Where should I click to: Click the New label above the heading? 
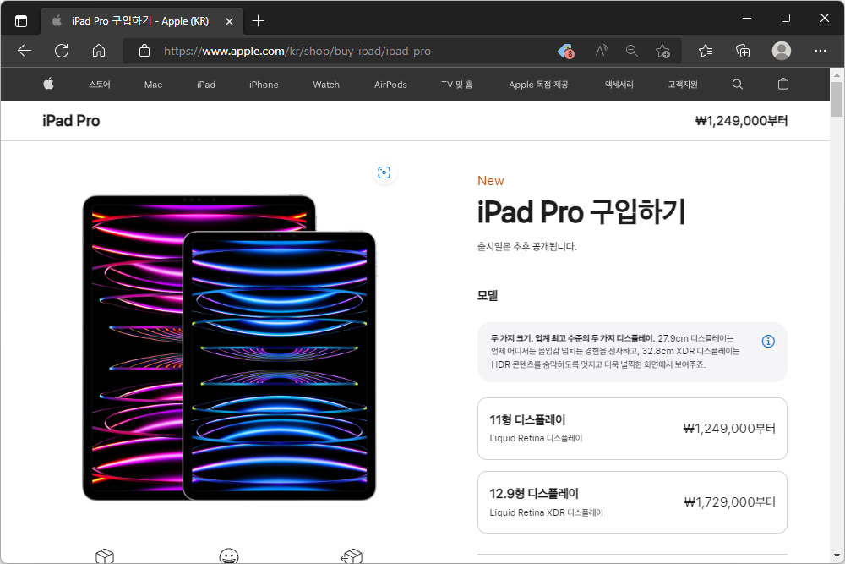click(x=490, y=181)
